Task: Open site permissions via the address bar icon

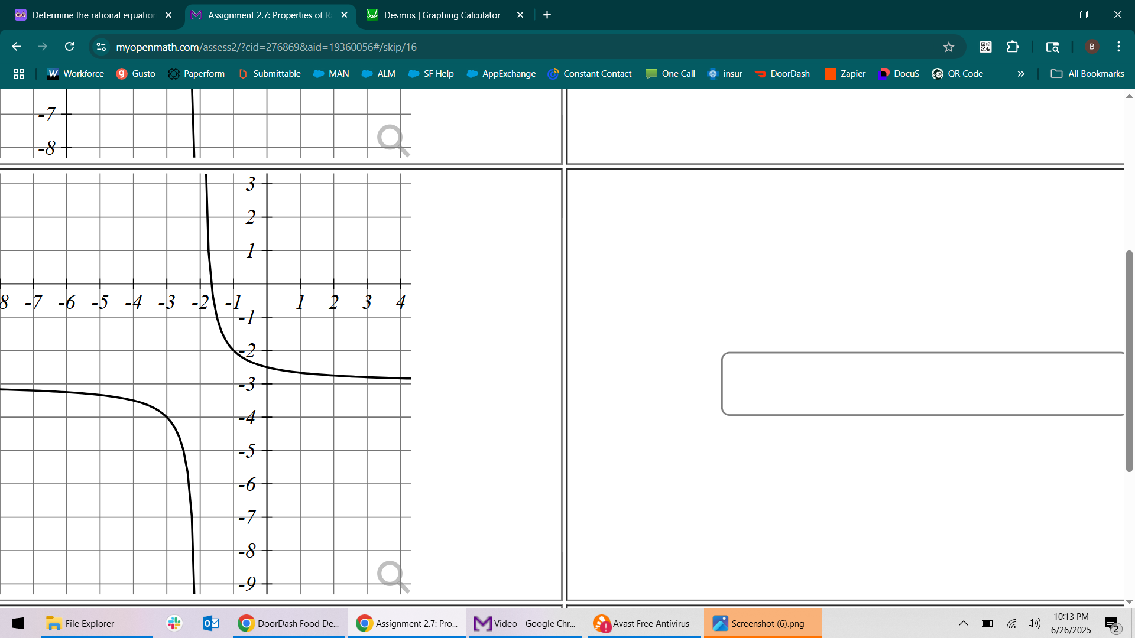Action: 101,47
